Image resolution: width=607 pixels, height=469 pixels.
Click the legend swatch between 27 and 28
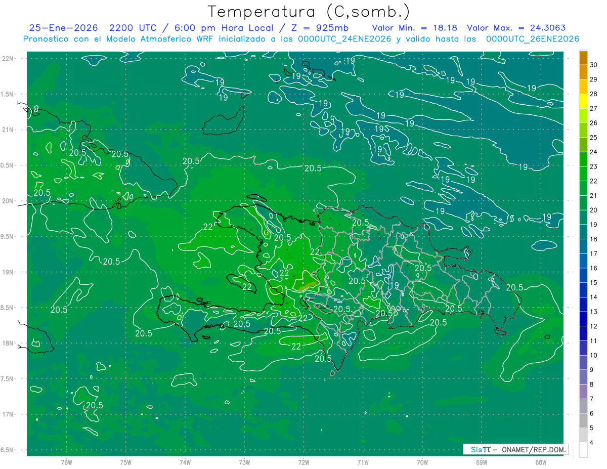click(x=583, y=101)
